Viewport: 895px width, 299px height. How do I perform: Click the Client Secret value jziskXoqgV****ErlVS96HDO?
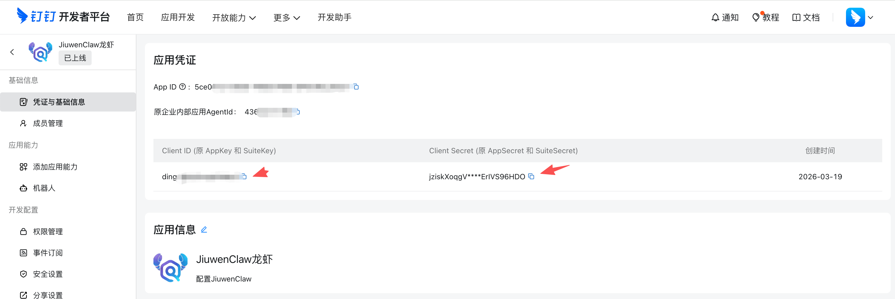477,177
